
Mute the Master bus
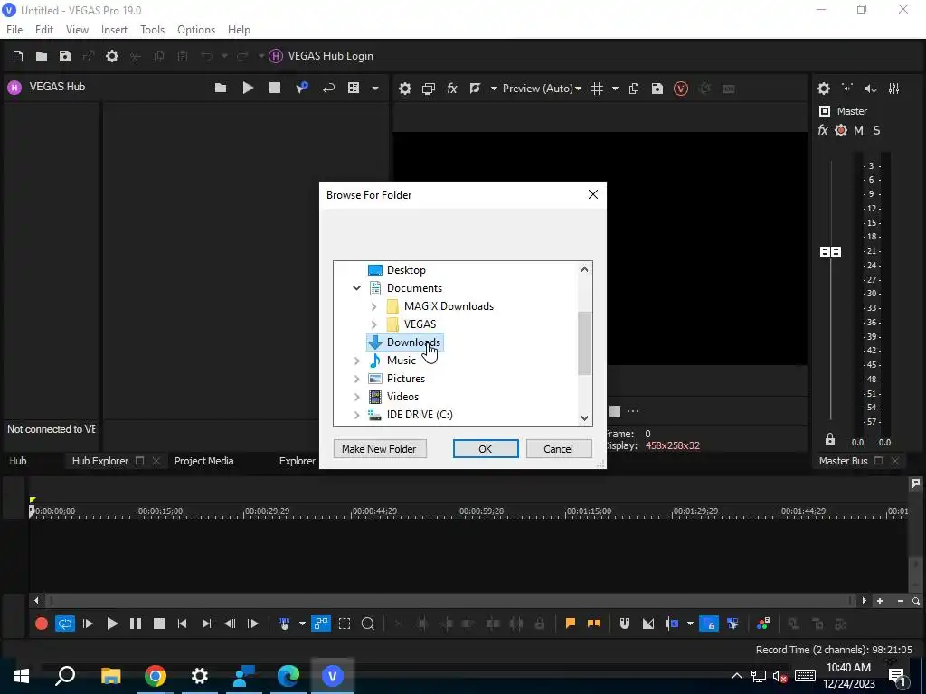tap(859, 130)
